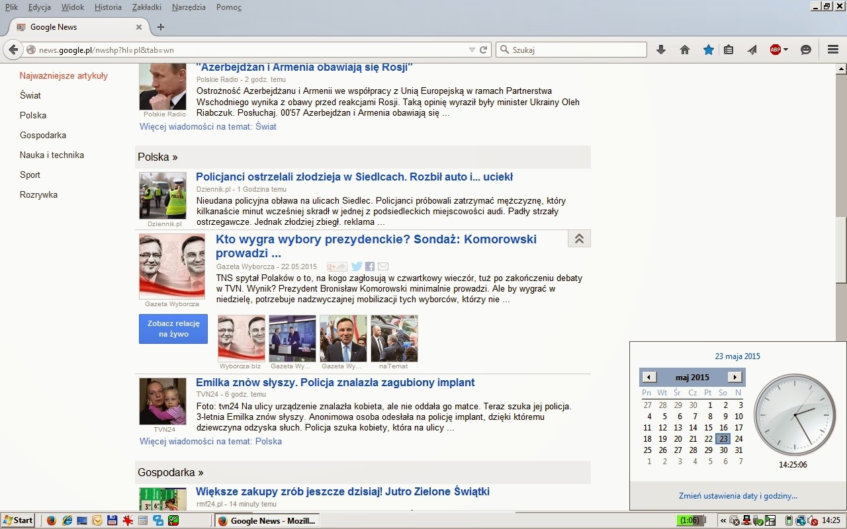Reload the page with the refresh icon
Image resolution: width=847 pixels, height=529 pixels.
(x=484, y=50)
